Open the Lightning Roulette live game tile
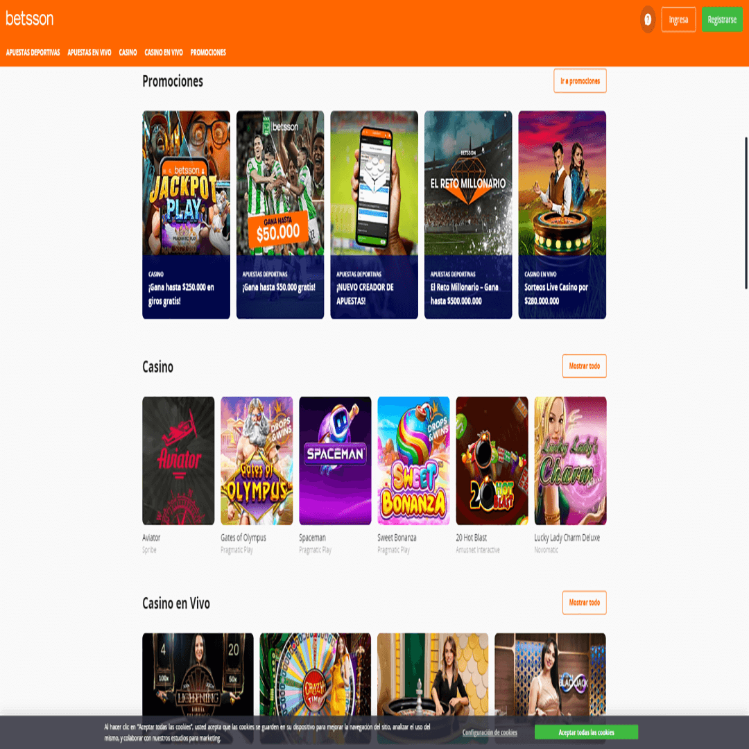The image size is (749, 749). 198,674
